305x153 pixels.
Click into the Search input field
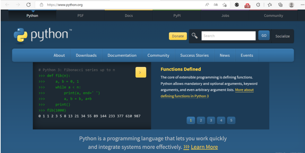click(228, 36)
